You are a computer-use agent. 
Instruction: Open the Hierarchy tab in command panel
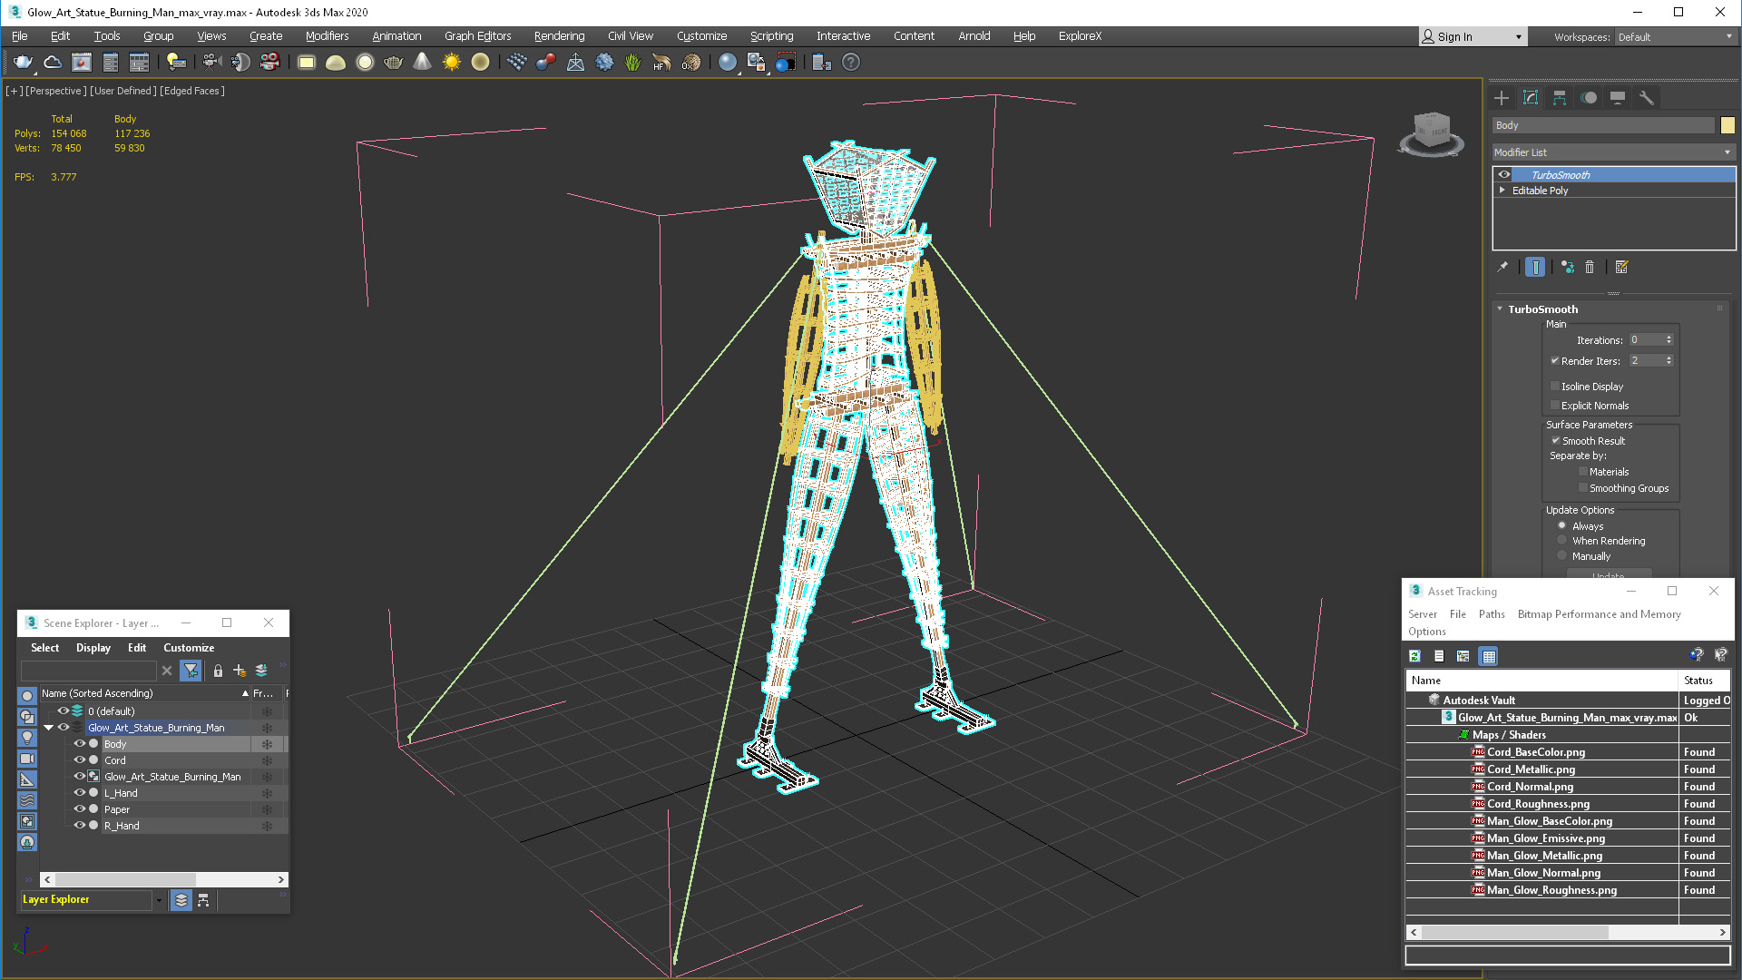point(1560,98)
